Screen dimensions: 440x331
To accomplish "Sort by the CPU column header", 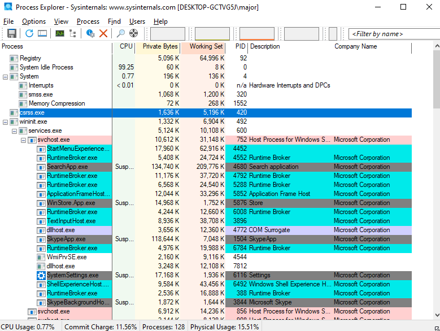I will coord(126,46).
